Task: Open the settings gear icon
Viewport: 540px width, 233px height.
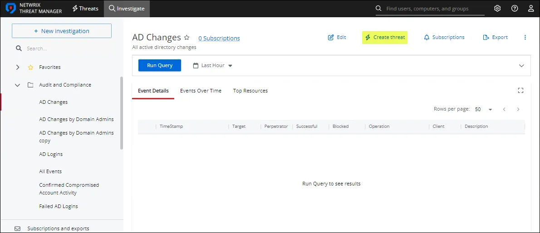Action: [497, 9]
